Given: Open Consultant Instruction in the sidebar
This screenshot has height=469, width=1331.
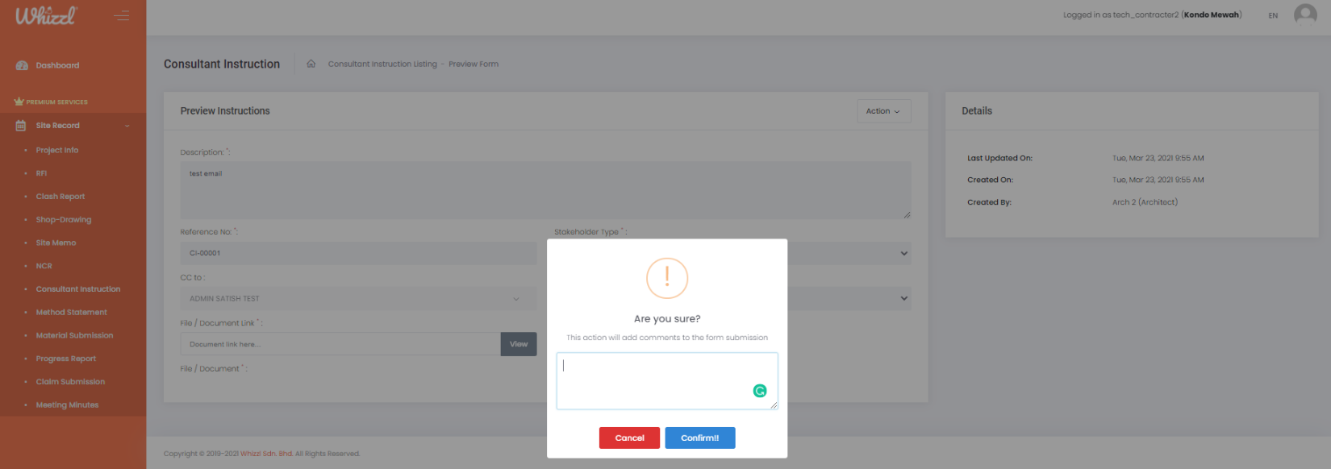Looking at the screenshot, I should 77,289.
